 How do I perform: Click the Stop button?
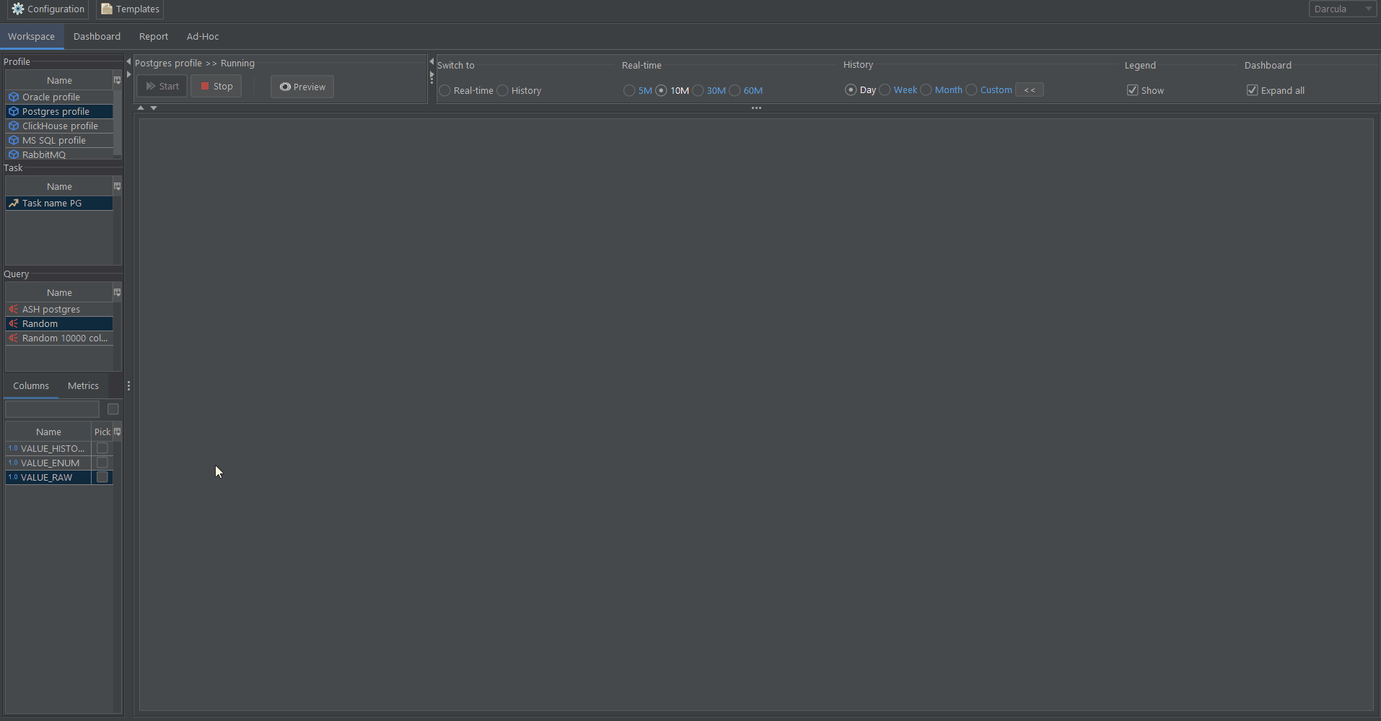click(216, 86)
